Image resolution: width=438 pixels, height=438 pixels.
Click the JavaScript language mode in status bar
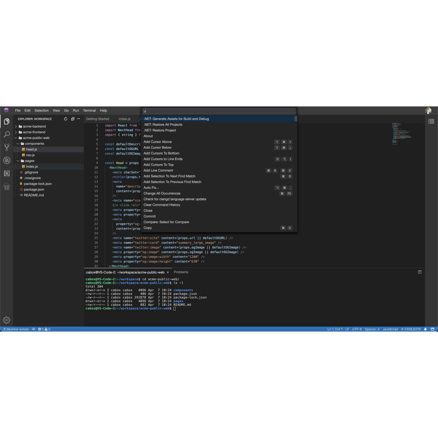tap(390, 329)
